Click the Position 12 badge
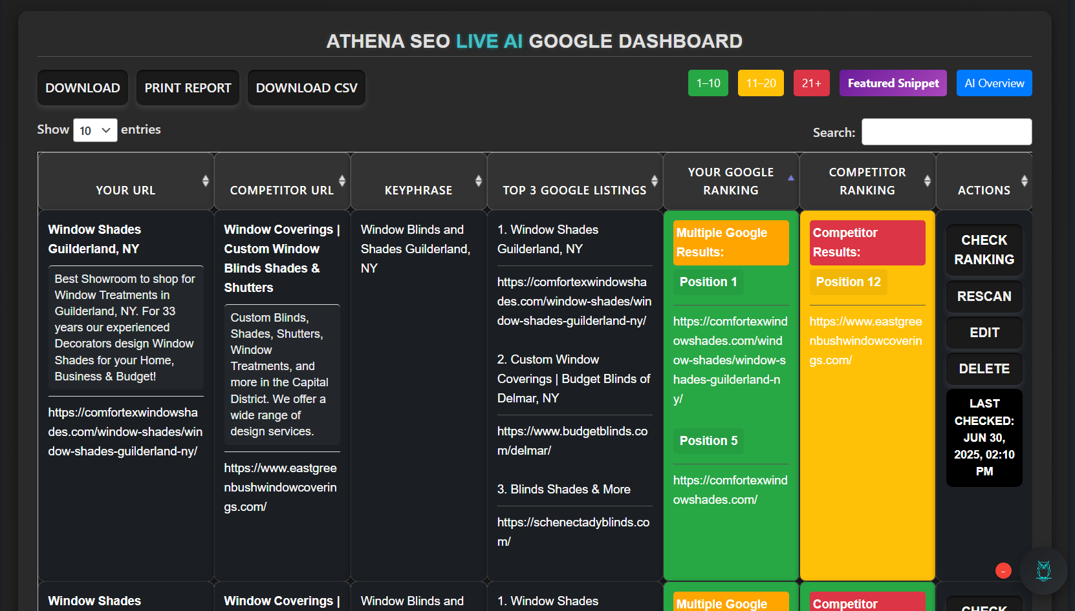The image size is (1075, 611). pyautogui.click(x=848, y=282)
